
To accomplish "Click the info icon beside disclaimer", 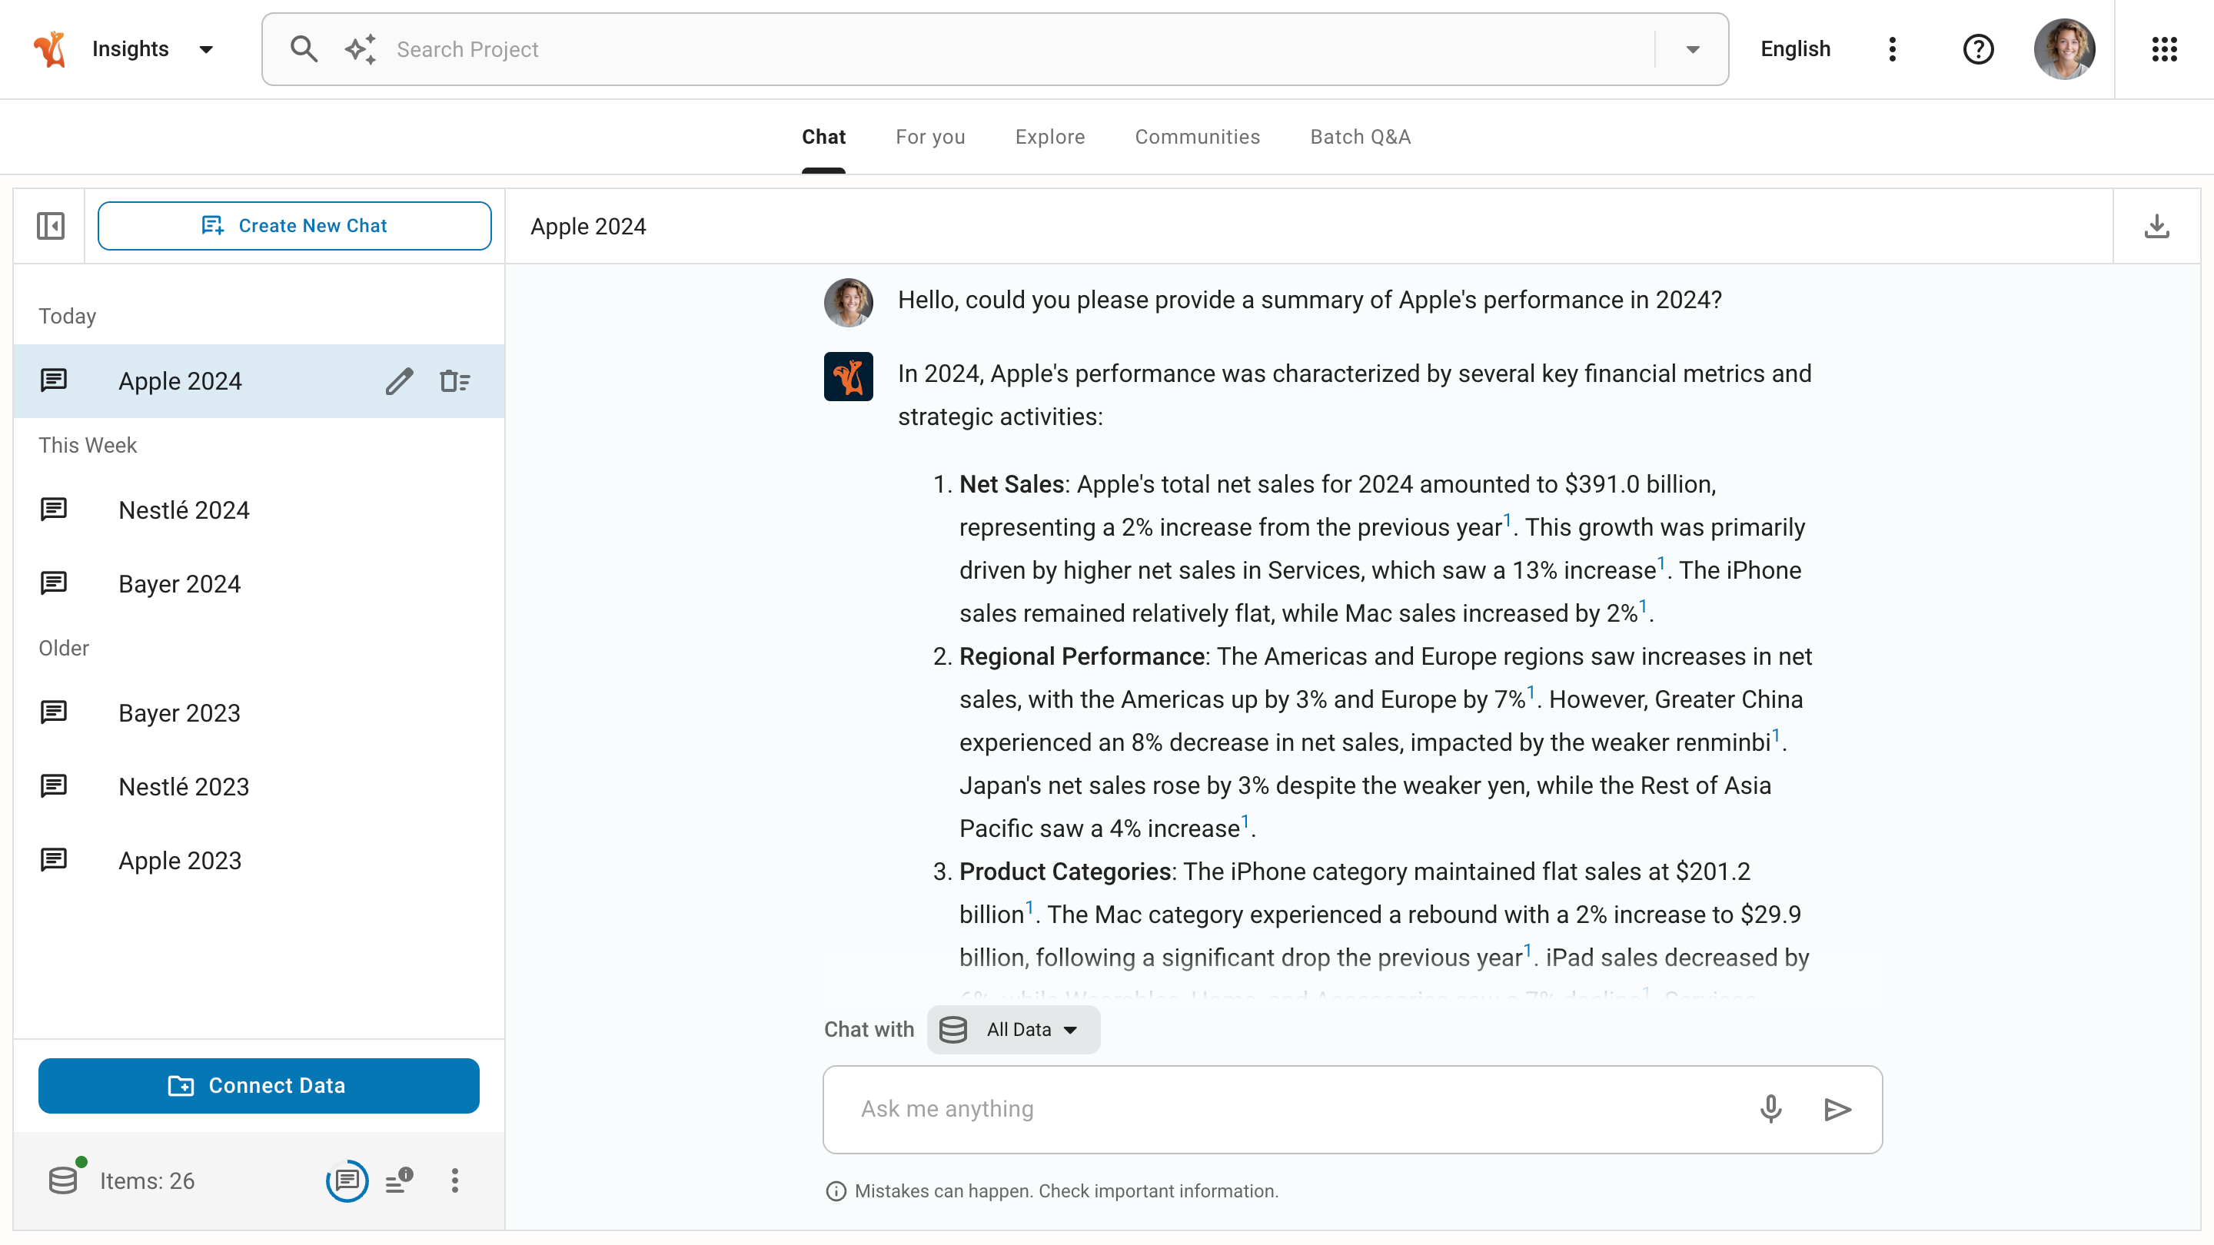I will coord(836,1192).
